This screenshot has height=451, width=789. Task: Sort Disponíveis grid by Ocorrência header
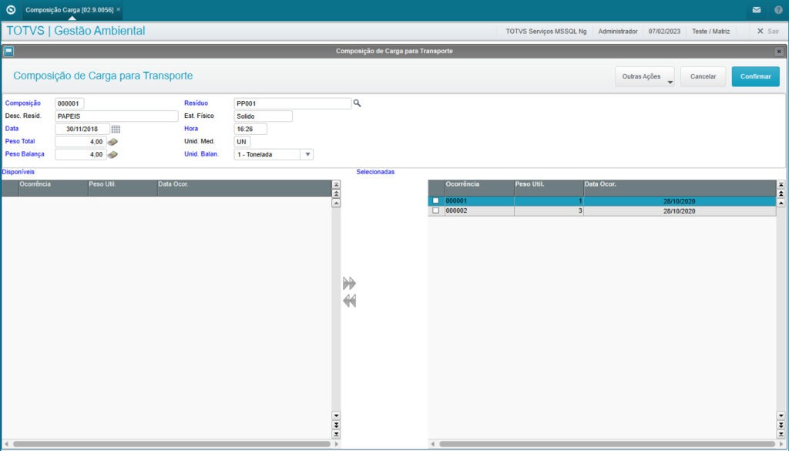54,188
